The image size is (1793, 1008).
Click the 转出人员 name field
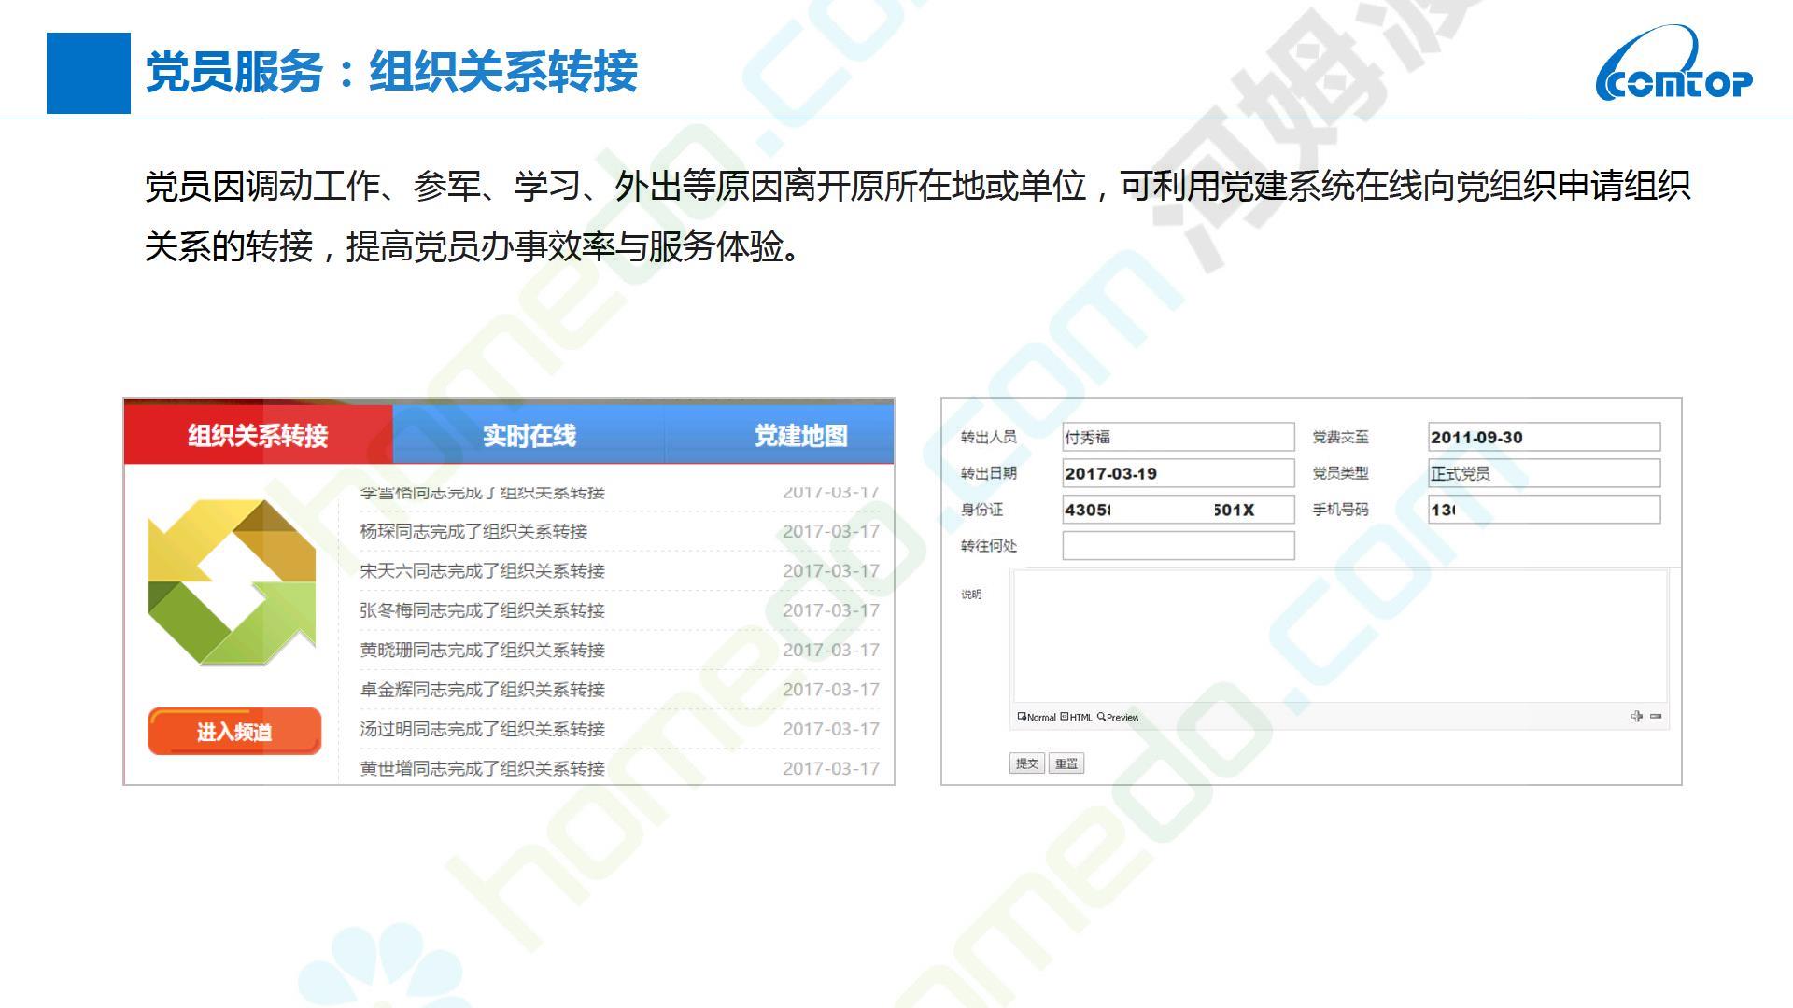(x=1178, y=437)
